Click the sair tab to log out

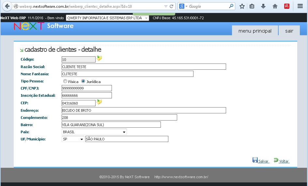click(289, 31)
